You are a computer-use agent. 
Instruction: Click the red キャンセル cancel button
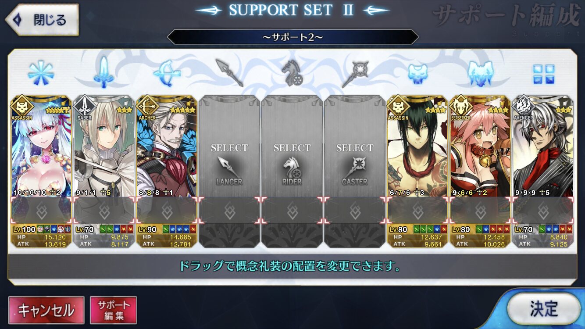[x=46, y=311]
